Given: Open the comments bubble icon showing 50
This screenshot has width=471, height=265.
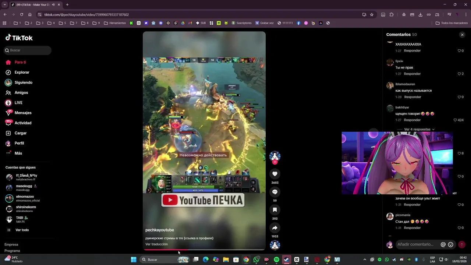Looking at the screenshot, I should (x=275, y=192).
